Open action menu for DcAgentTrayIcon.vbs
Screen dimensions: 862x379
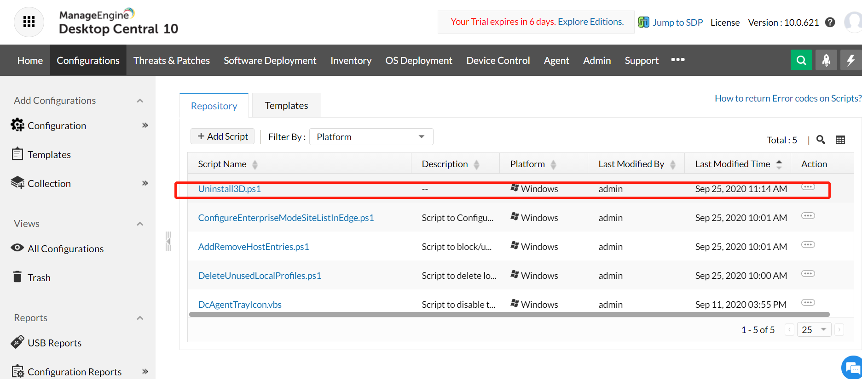pyautogui.click(x=808, y=303)
